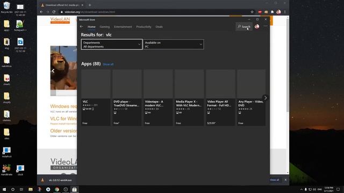Open Chrome three-dot menu
Screen dimensions: 344x193
click(x=285, y=12)
